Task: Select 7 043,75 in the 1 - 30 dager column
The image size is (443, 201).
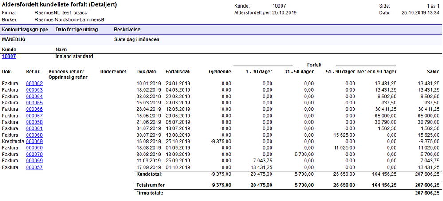Action: coord(263,161)
